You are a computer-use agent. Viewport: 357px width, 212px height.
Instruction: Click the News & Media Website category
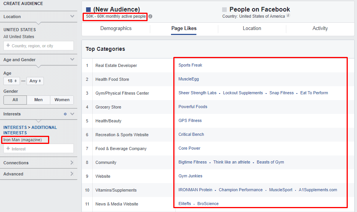pyautogui.click(x=116, y=204)
